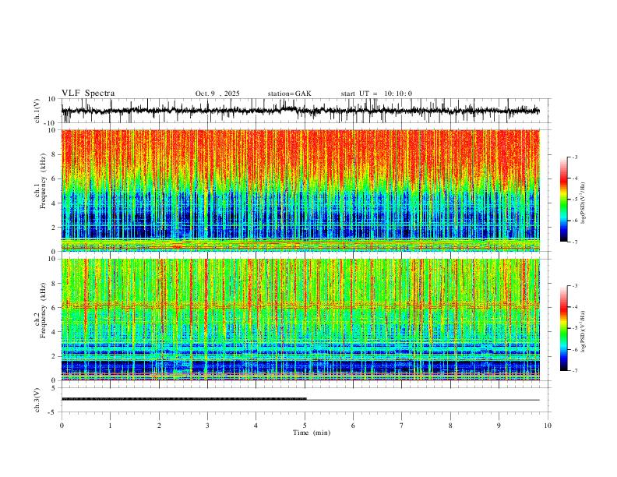Click the time axis tick label "5"
617x477 pixels.
pyautogui.click(x=305, y=426)
